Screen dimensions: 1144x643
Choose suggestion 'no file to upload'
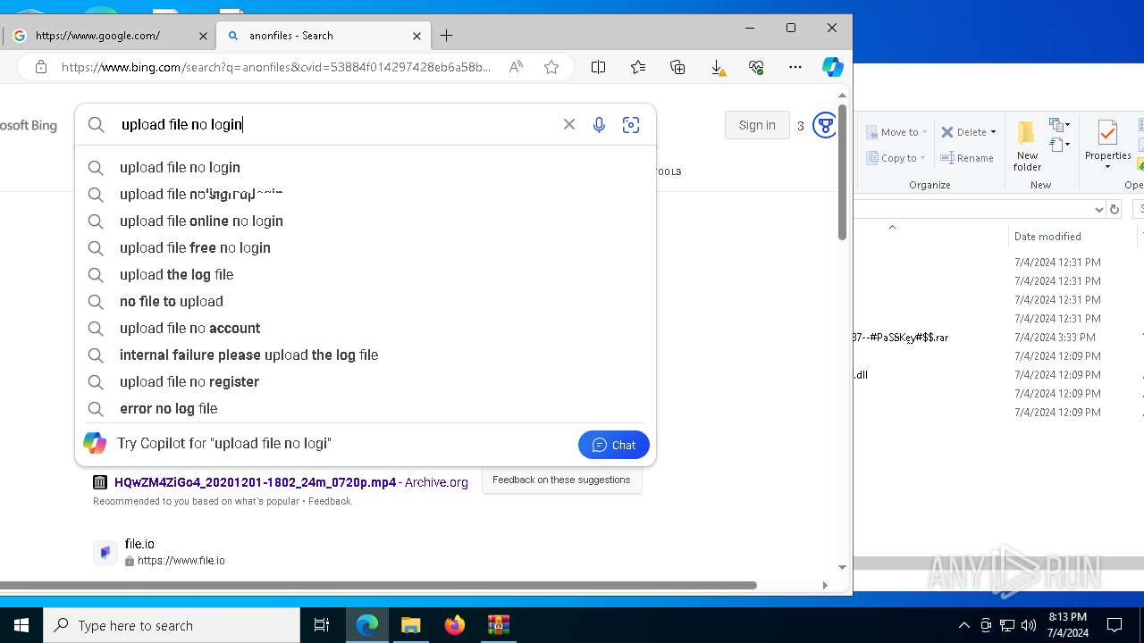click(x=365, y=301)
